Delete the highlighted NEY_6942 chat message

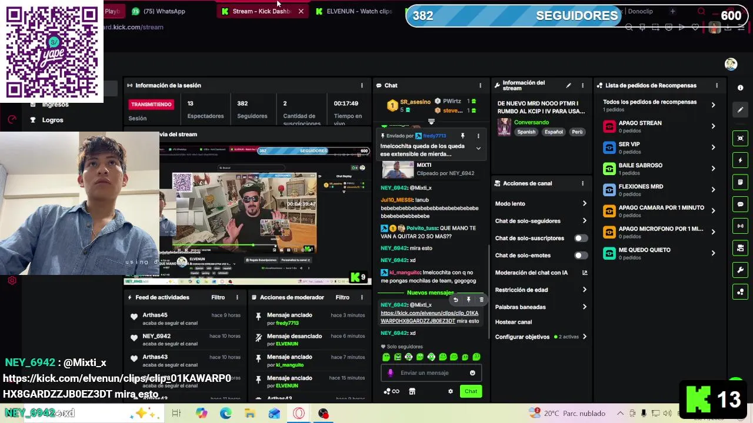pyautogui.click(x=481, y=300)
